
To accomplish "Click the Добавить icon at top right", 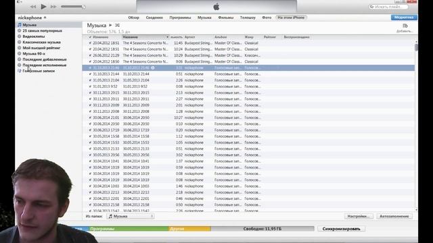I will pos(405,26).
